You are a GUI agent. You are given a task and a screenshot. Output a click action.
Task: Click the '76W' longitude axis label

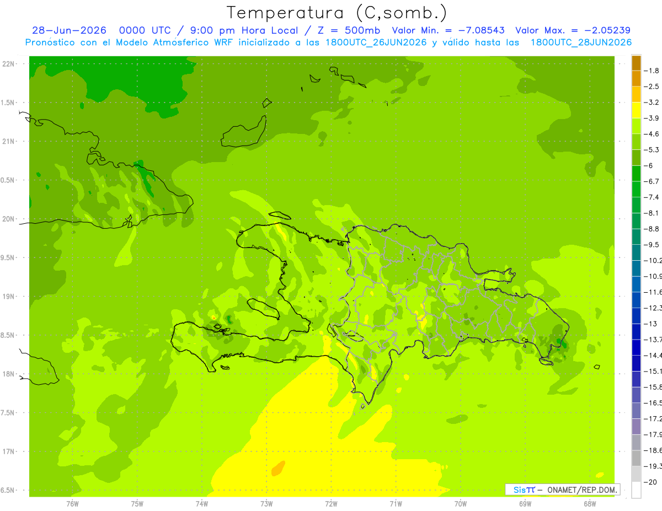72,504
